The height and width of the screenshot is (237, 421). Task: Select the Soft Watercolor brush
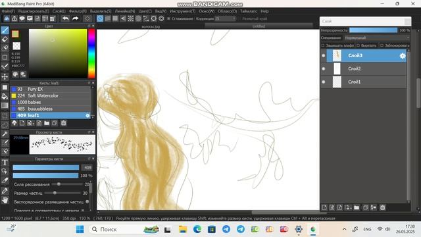51,95
